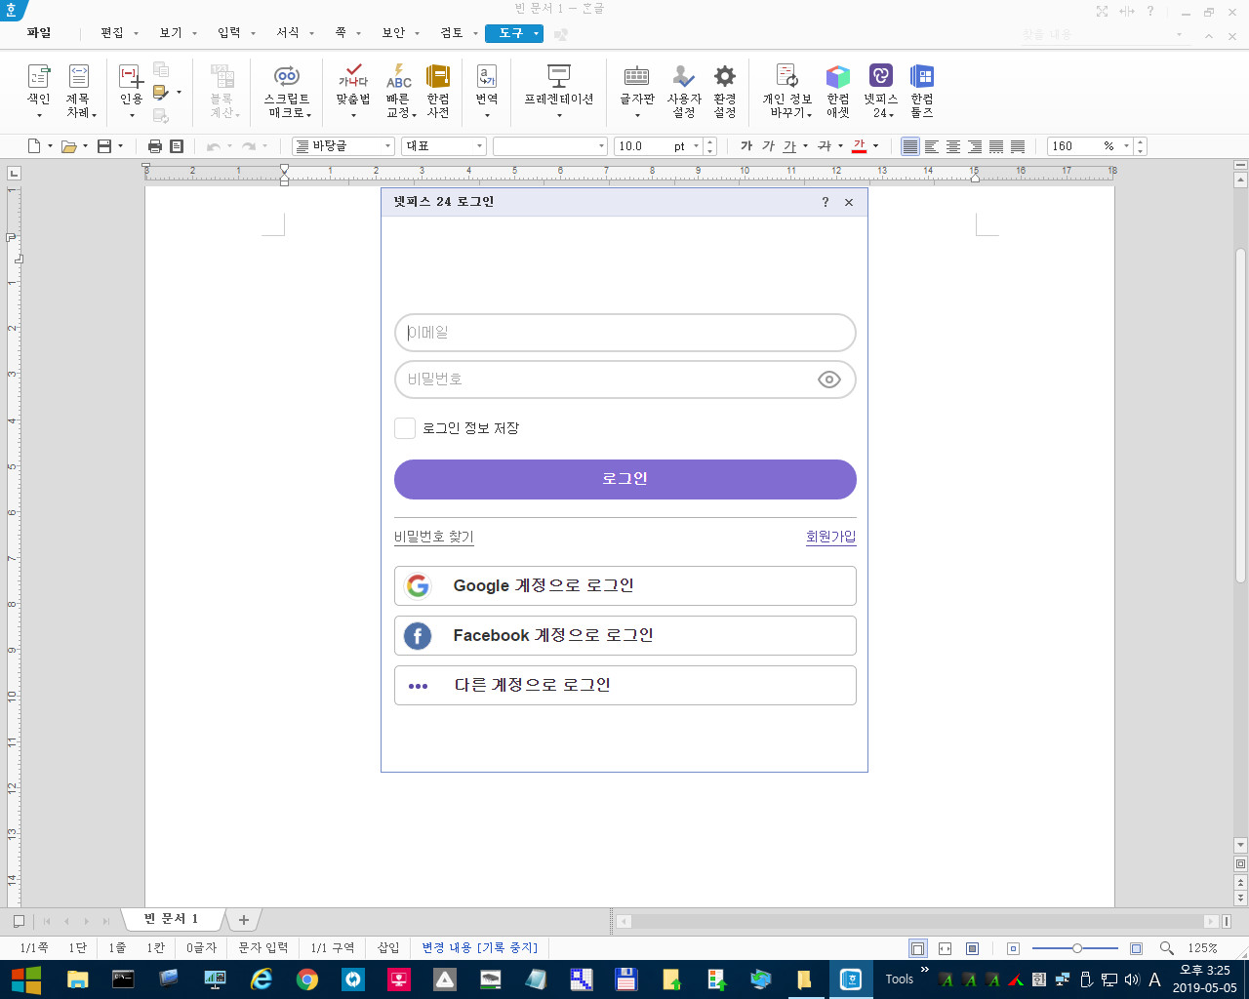Select center alignment icon

(953, 146)
